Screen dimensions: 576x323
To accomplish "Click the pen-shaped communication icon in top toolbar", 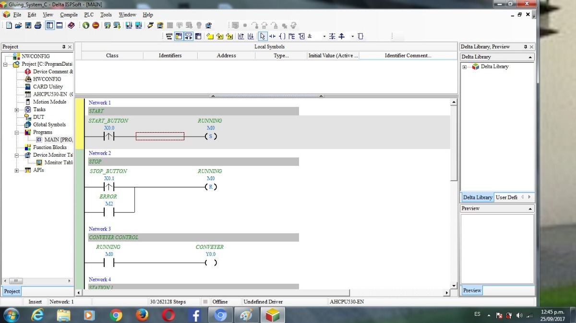I will click(151, 25).
